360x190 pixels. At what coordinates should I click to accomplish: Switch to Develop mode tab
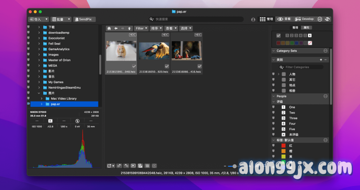304,19
